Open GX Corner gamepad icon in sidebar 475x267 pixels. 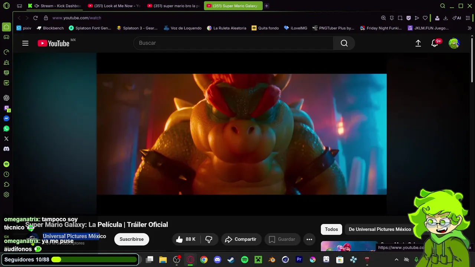click(x=6, y=37)
